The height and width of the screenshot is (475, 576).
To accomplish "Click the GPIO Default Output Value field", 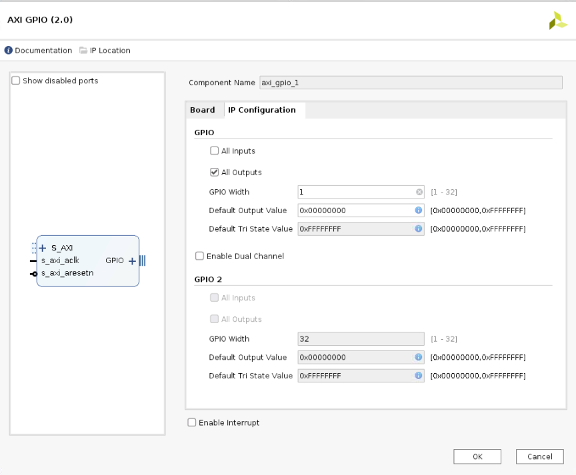I will pos(355,211).
